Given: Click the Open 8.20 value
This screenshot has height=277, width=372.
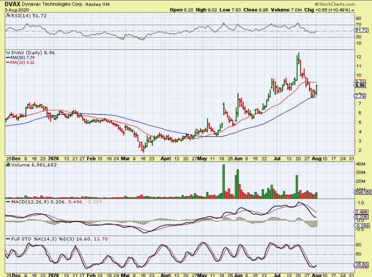Looking at the screenshot, I should [182, 10].
